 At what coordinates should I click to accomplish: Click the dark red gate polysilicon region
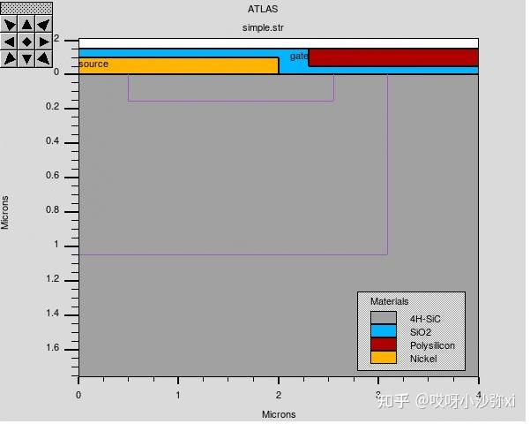[393, 57]
